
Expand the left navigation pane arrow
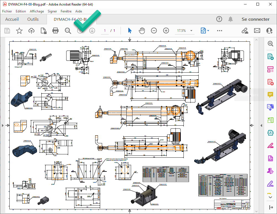pyautogui.click(x=3, y=125)
